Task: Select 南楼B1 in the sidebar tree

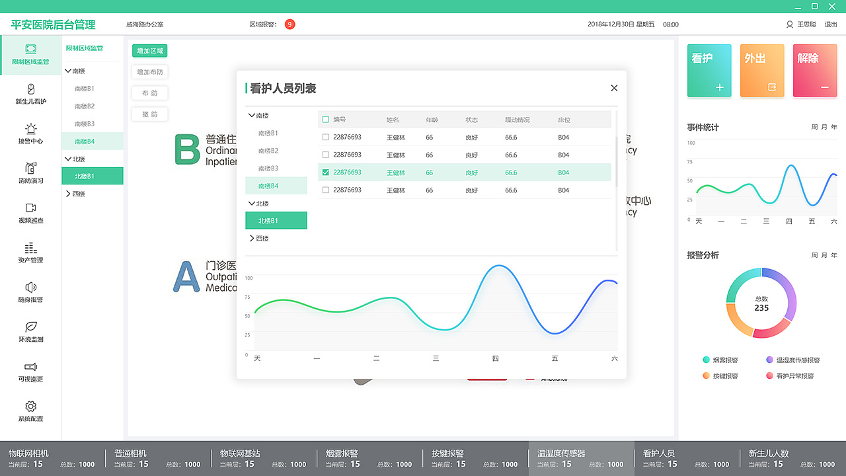Action: [x=85, y=89]
